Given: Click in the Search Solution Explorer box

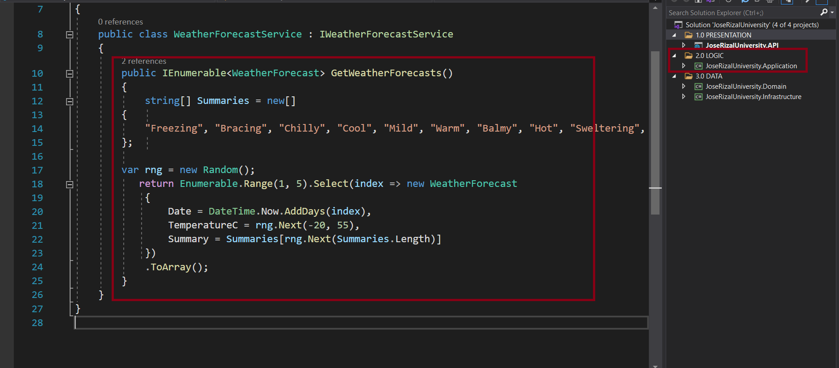Looking at the screenshot, I should tap(743, 13).
